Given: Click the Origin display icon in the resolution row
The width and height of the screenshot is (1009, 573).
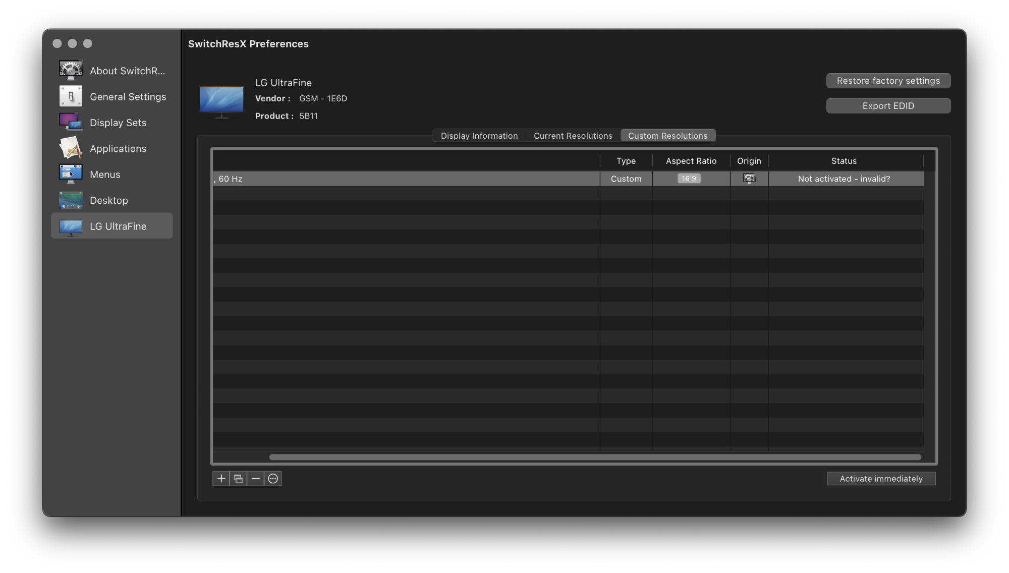Looking at the screenshot, I should 749,179.
